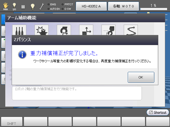Open the collision detection burst icon
Image resolution: width=170 pixels, height=127 pixels.
click(x=41, y=30)
